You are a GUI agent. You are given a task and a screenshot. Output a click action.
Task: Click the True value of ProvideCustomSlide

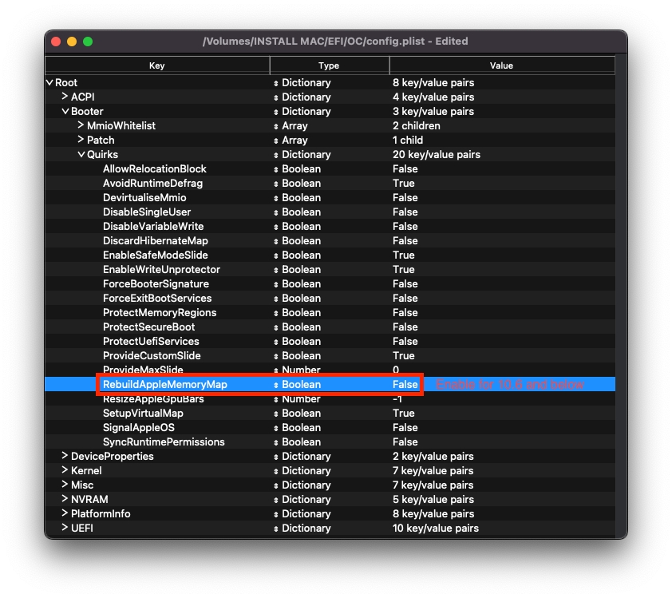coord(403,356)
